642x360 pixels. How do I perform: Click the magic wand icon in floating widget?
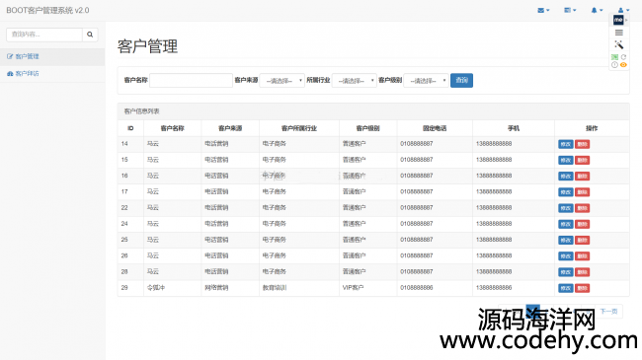pyautogui.click(x=618, y=44)
